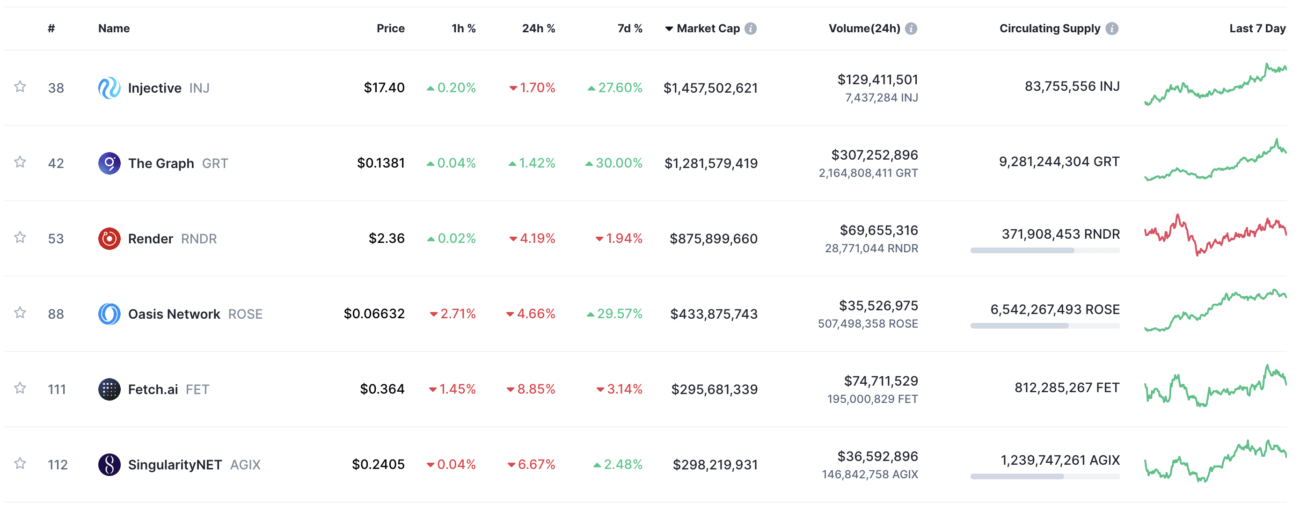Star The Graph to add to watchlist

pos(20,162)
